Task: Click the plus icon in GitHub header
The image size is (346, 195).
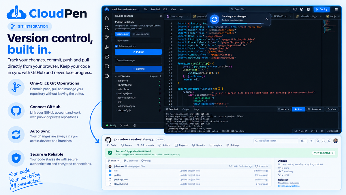Action: point(311,141)
